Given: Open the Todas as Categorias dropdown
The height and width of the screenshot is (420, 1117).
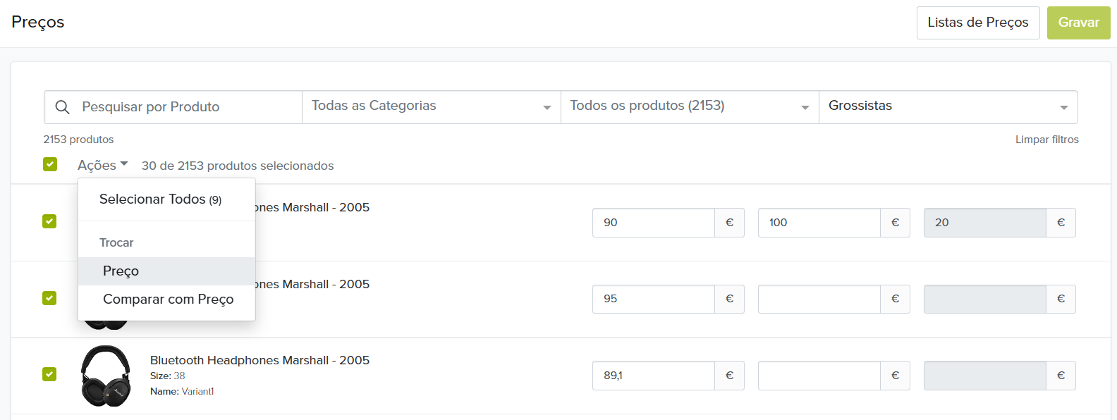Looking at the screenshot, I should point(431,107).
